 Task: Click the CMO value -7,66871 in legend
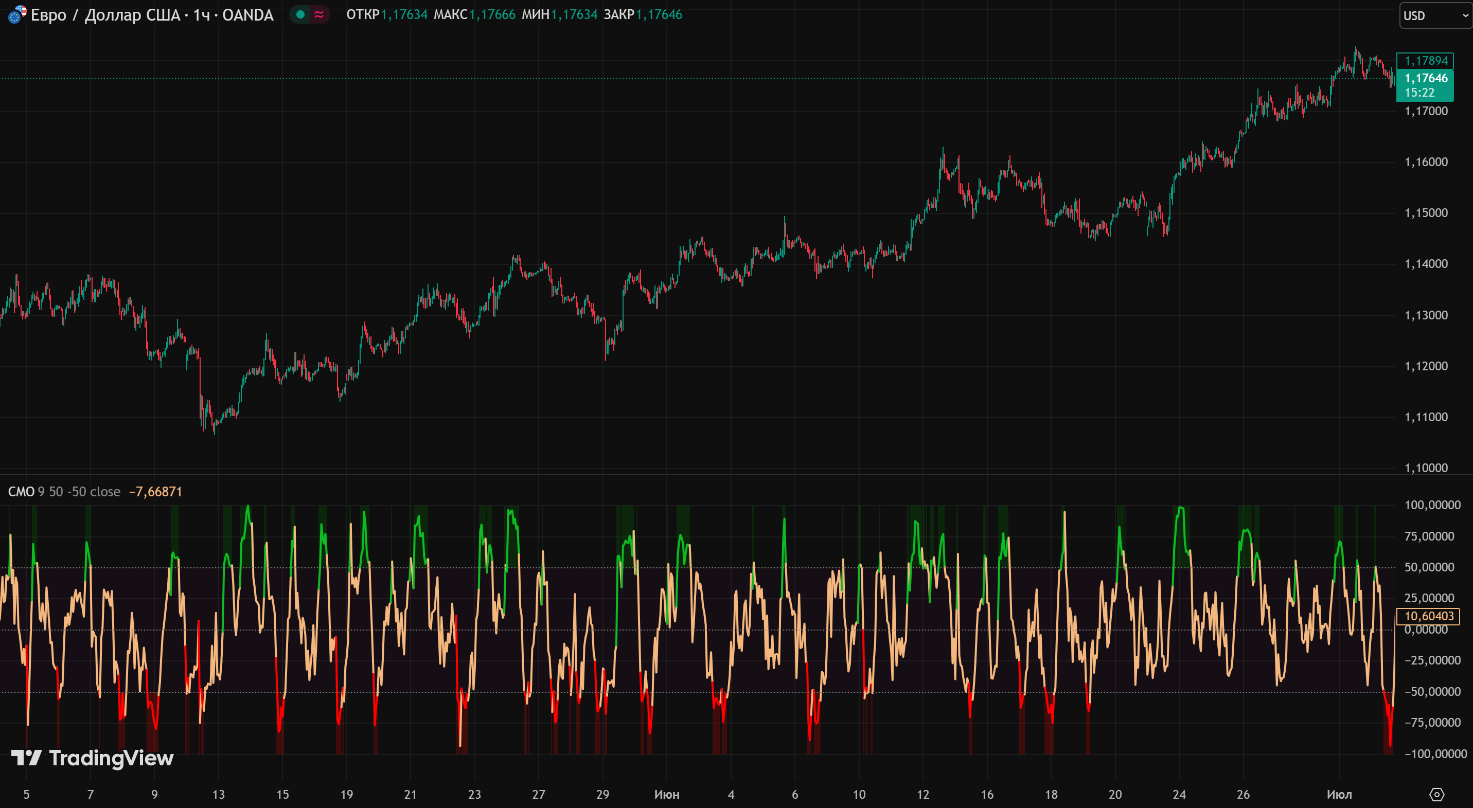(155, 492)
